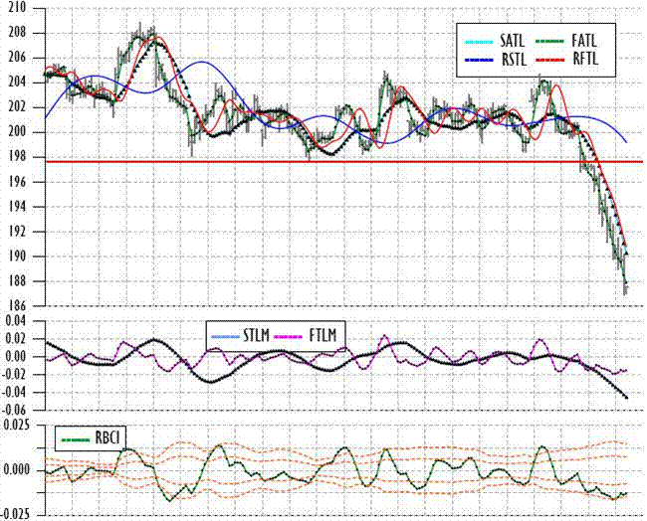Click the blue STLM legend line swatch
The width and height of the screenshot is (647, 521).
click(x=225, y=337)
